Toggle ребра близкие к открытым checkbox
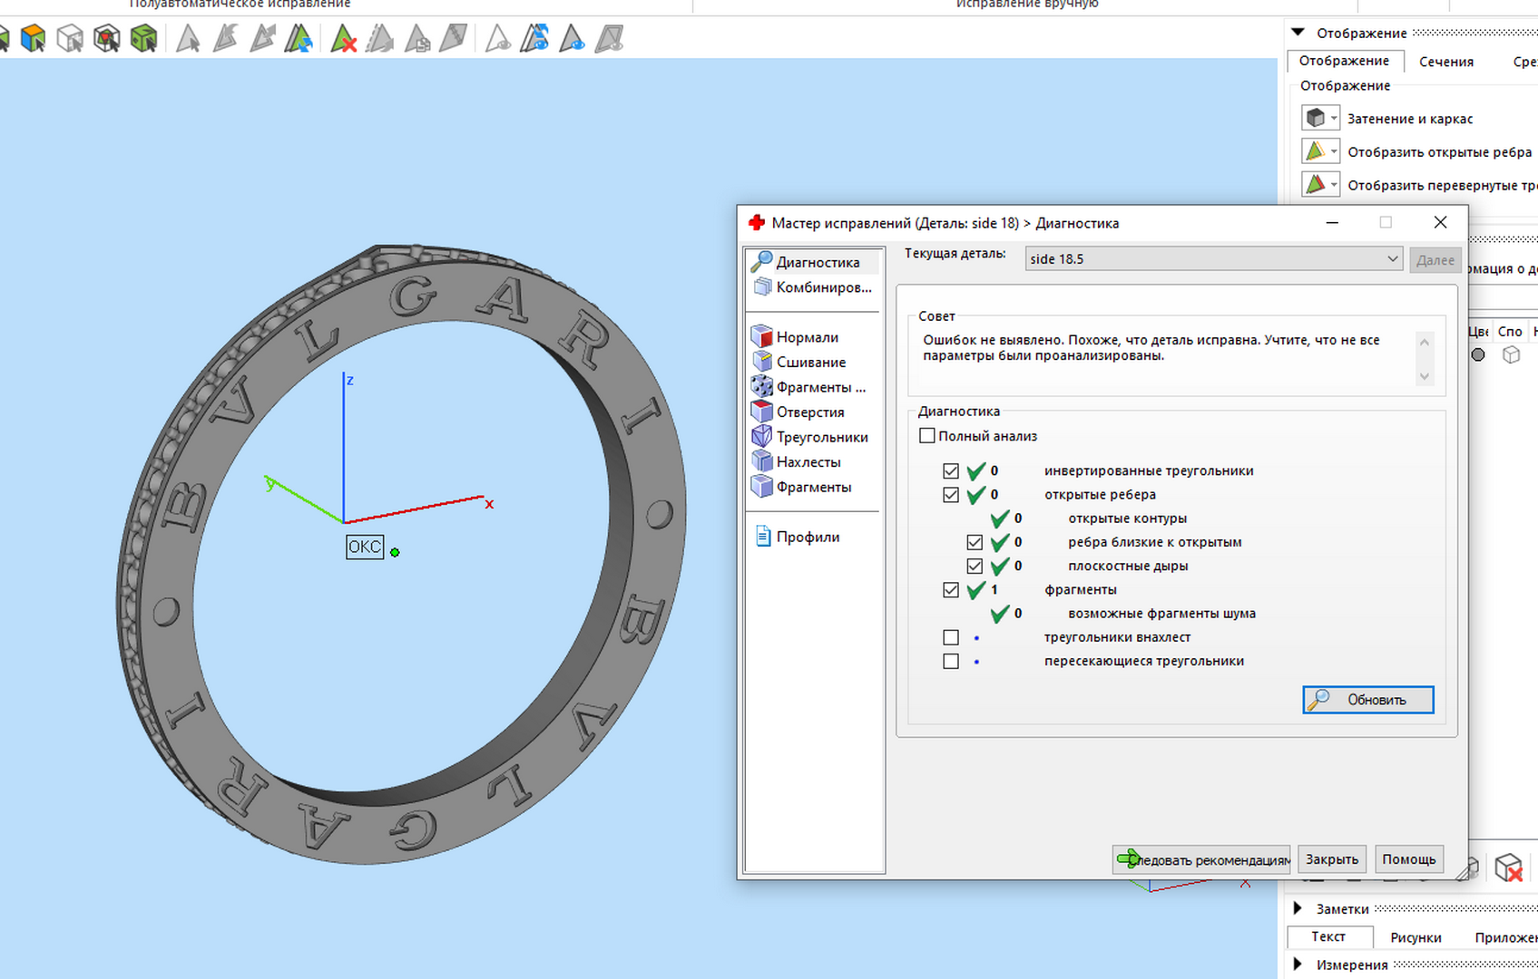Viewport: 1538px width, 979px height. (975, 542)
